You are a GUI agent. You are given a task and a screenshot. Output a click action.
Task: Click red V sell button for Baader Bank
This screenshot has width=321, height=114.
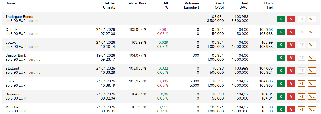[291, 58]
